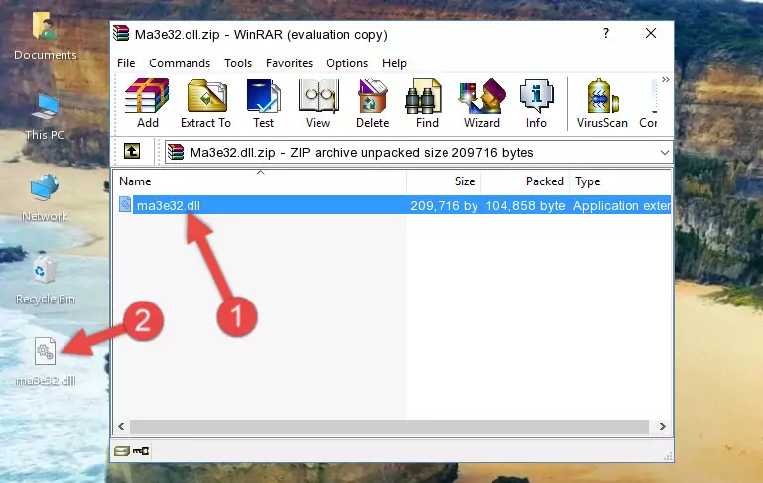This screenshot has width=763, height=483.
Task: Open Extract To from the toolbar
Action: click(205, 103)
